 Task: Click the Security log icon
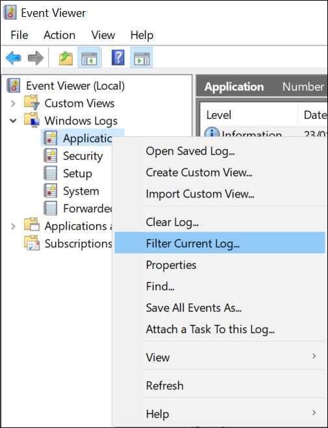51,156
